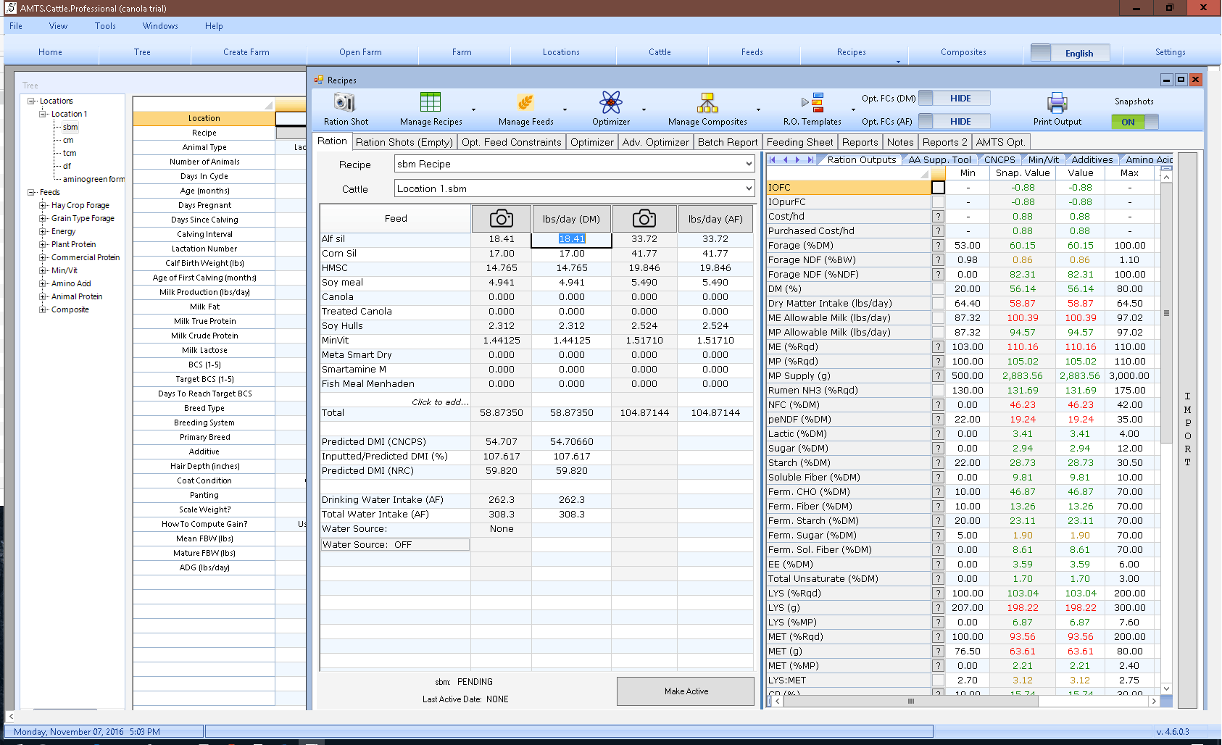The width and height of the screenshot is (1222, 745).
Task: Click camera icon beside lbs/day (DM) header
Action: click(x=502, y=219)
